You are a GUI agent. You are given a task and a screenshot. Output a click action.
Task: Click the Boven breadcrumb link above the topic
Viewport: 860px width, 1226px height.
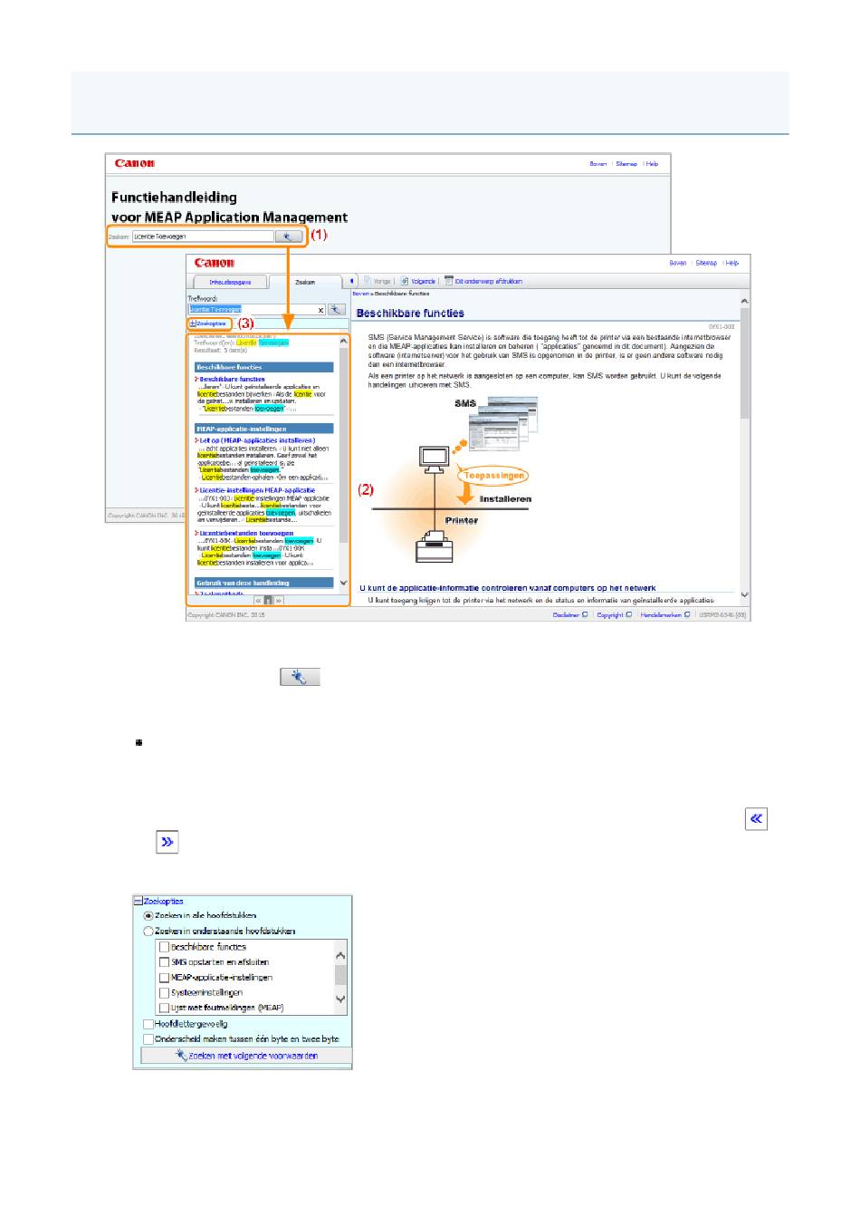(360, 294)
